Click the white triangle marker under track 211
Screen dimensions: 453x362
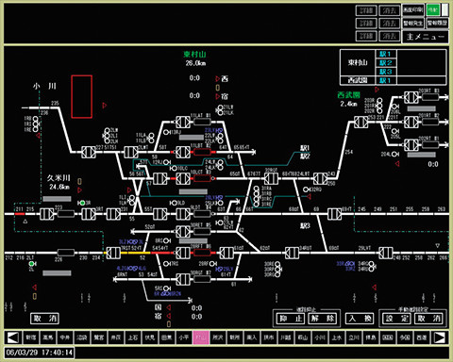25,222
